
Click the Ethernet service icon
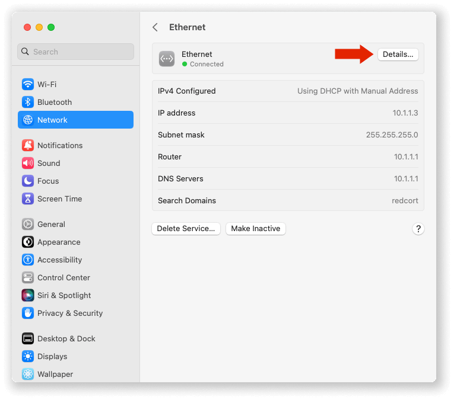pyautogui.click(x=167, y=59)
